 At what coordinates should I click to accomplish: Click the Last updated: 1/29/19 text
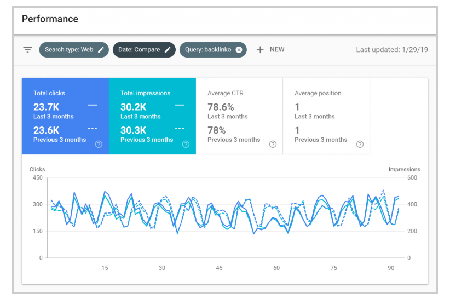point(392,50)
